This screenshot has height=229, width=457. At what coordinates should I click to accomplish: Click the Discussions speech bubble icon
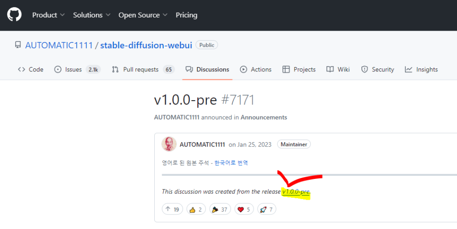(x=189, y=69)
